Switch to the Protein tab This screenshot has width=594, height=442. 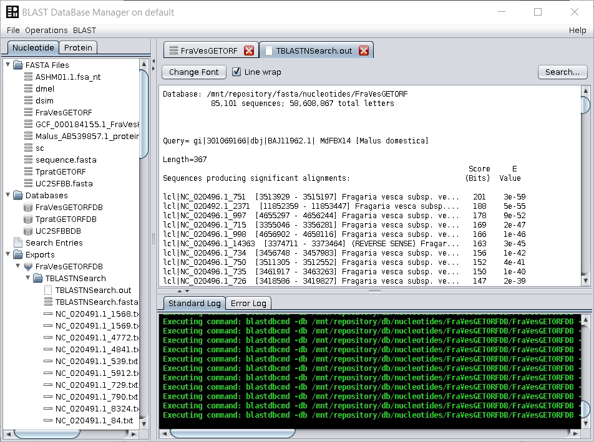(78, 47)
